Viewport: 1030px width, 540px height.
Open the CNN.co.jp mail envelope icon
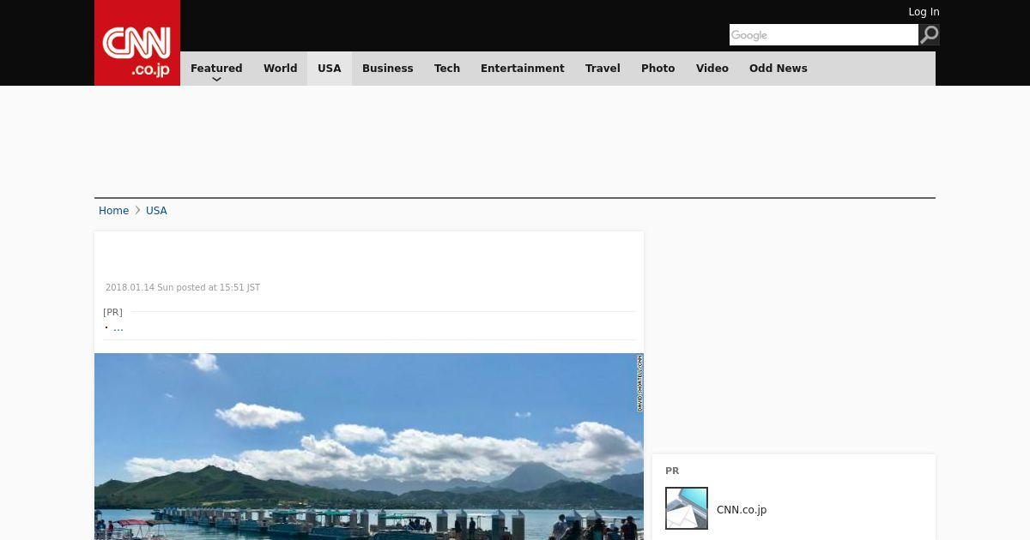(687, 508)
